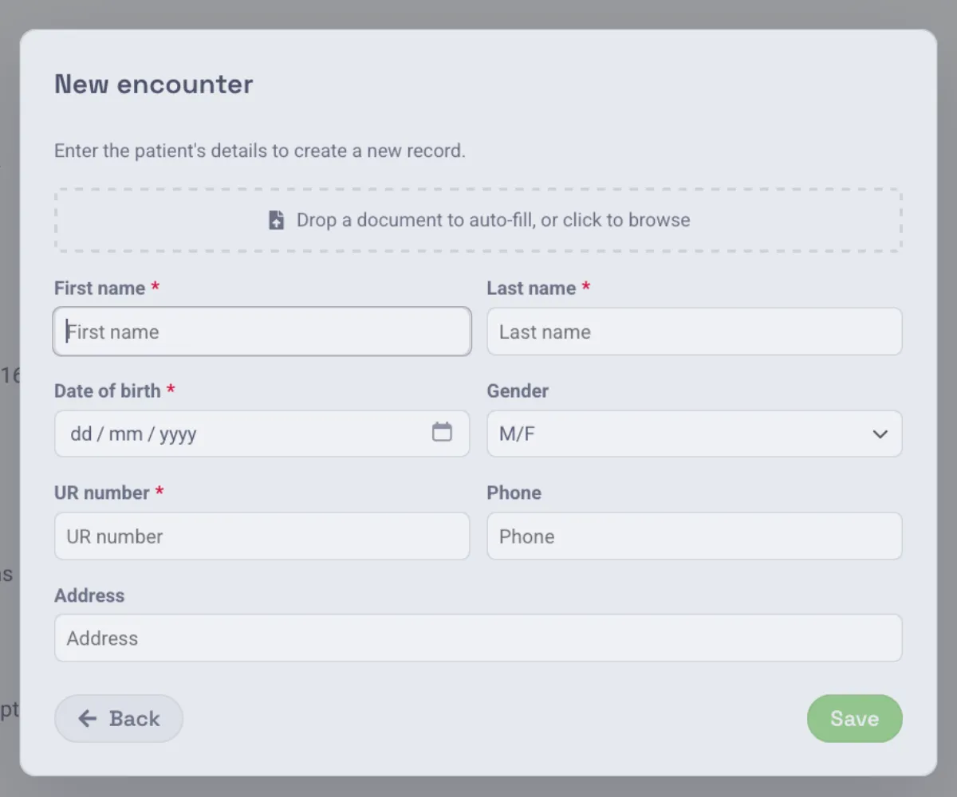957x797 pixels.
Task: Click the document upload icon
Action: tap(276, 221)
